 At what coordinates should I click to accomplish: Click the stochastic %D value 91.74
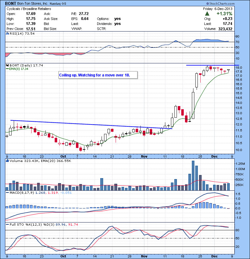pyautogui.click(x=73, y=225)
